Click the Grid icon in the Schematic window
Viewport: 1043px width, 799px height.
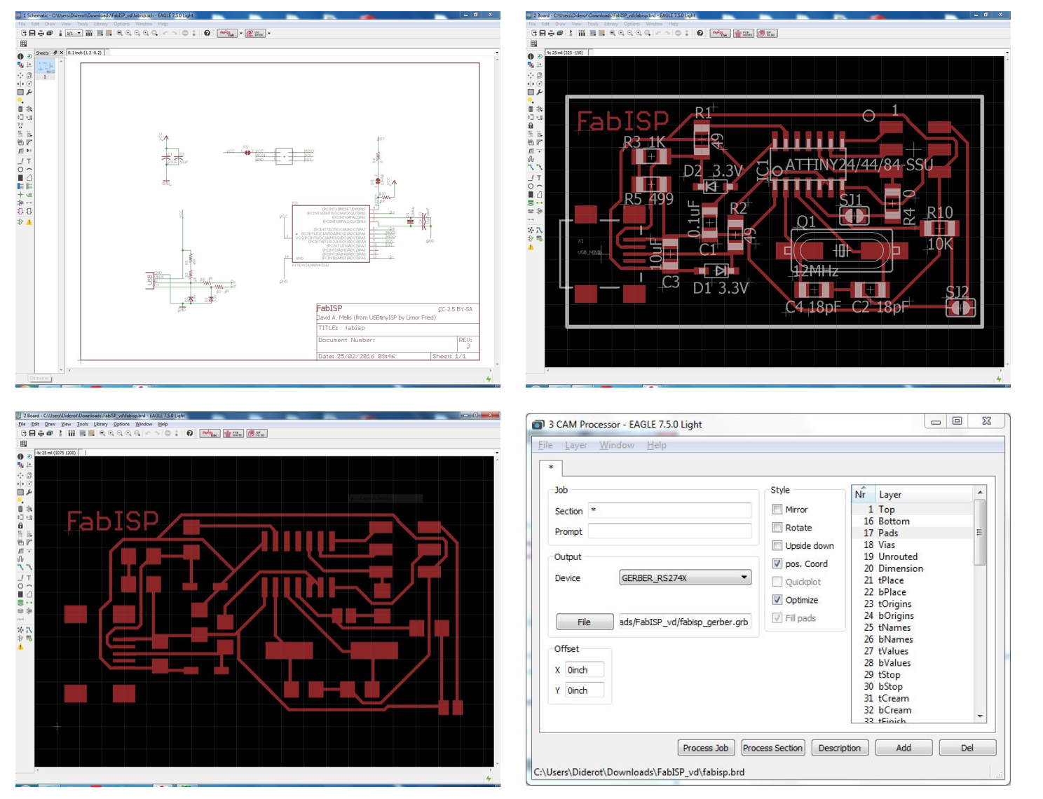coord(23,43)
